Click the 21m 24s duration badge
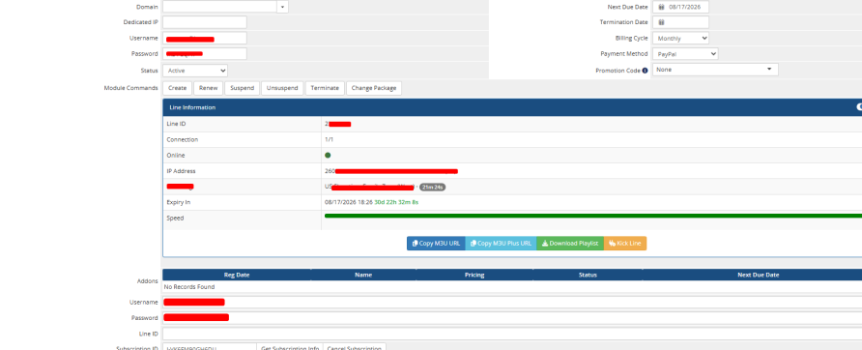 tap(432, 188)
